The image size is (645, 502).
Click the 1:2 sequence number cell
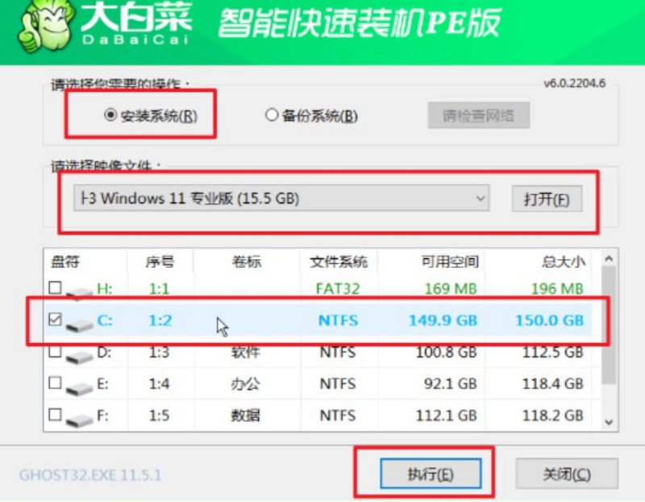pyautogui.click(x=160, y=320)
